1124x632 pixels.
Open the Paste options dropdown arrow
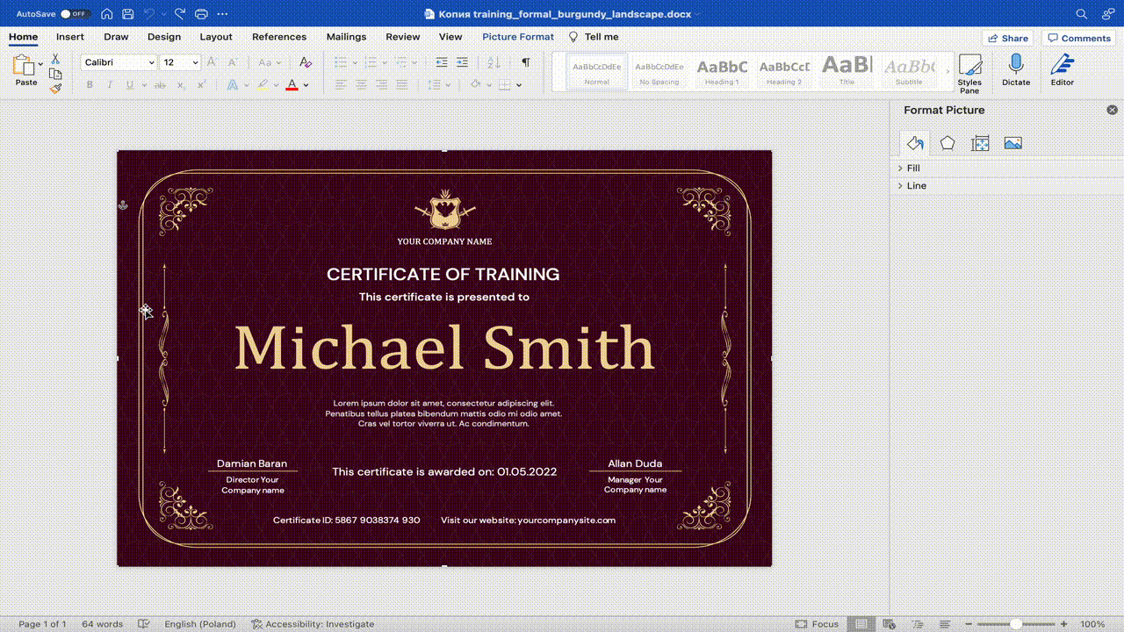click(x=40, y=64)
